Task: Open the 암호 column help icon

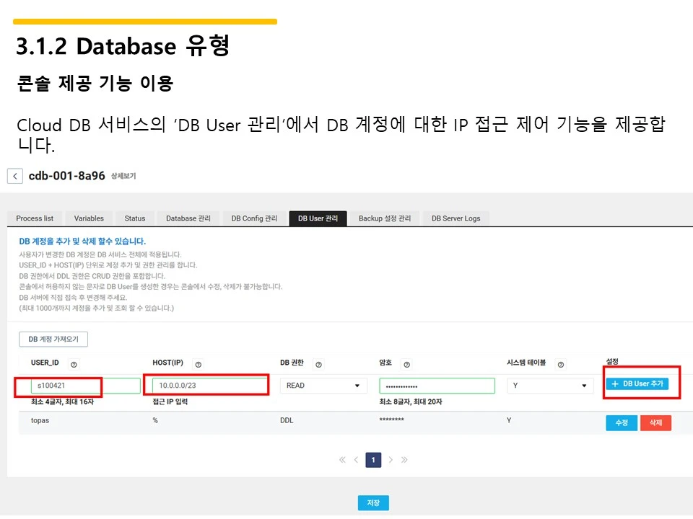Action: point(406,364)
